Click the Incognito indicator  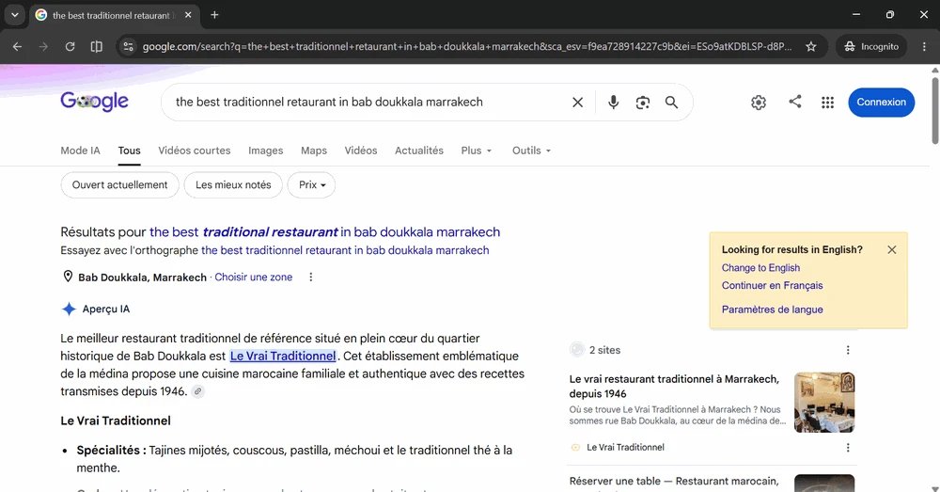click(x=871, y=46)
